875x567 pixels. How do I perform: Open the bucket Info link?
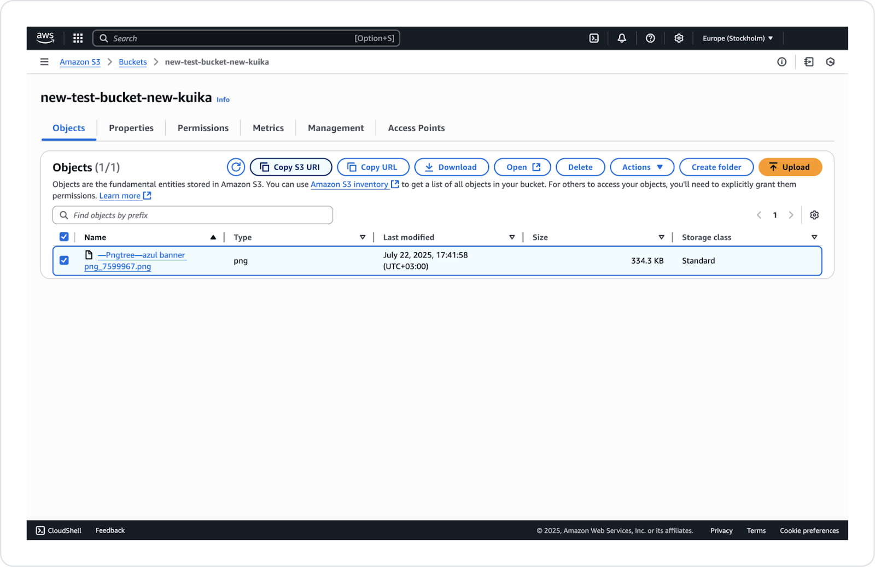(x=223, y=100)
